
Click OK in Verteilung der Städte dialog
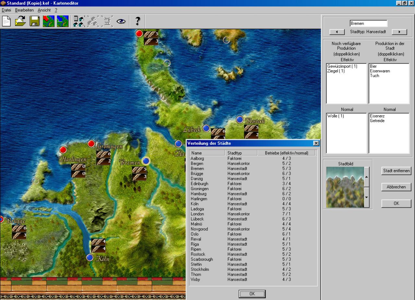tap(252, 294)
